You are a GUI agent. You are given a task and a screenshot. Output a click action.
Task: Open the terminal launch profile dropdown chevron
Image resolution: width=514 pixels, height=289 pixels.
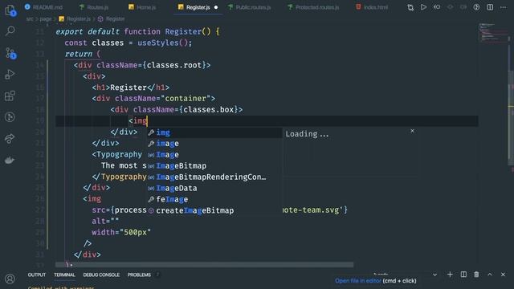point(434,275)
